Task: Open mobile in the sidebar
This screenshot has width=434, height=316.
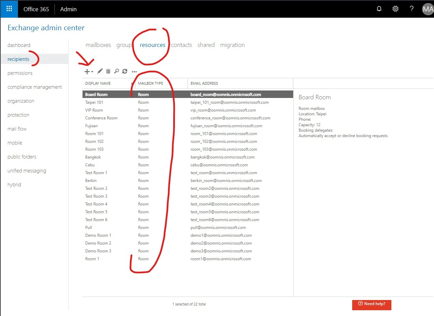Action: pos(15,143)
